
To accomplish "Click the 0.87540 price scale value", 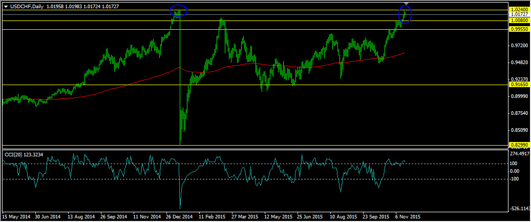I will [519, 113].
